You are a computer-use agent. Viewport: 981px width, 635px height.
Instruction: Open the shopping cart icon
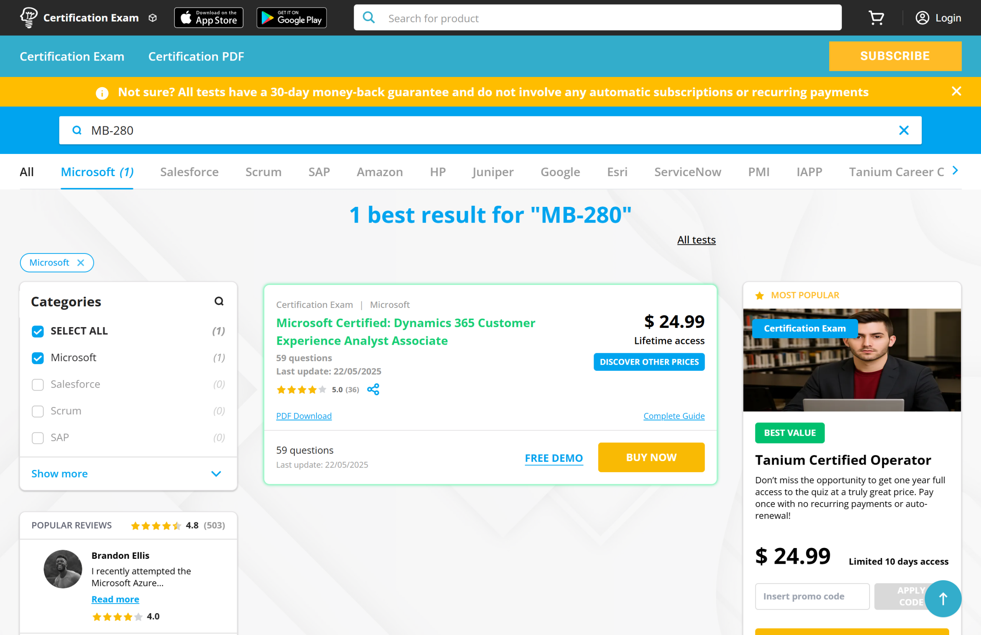tap(876, 18)
